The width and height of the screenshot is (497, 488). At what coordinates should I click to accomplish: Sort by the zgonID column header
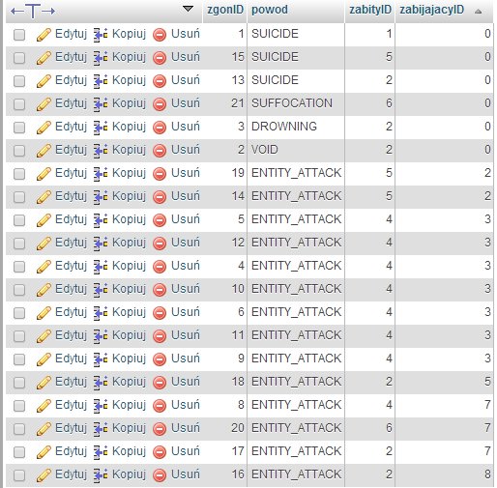point(225,10)
